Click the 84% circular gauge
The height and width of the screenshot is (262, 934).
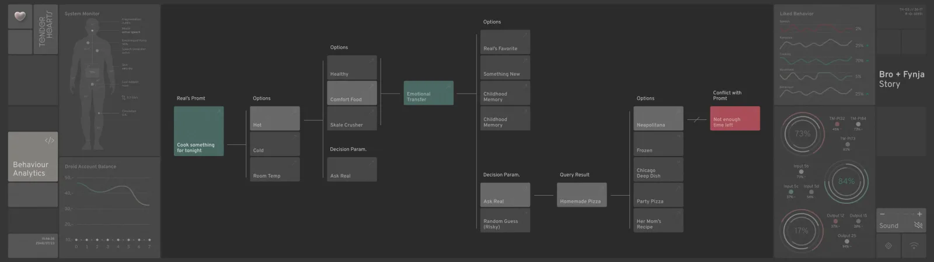click(x=846, y=182)
